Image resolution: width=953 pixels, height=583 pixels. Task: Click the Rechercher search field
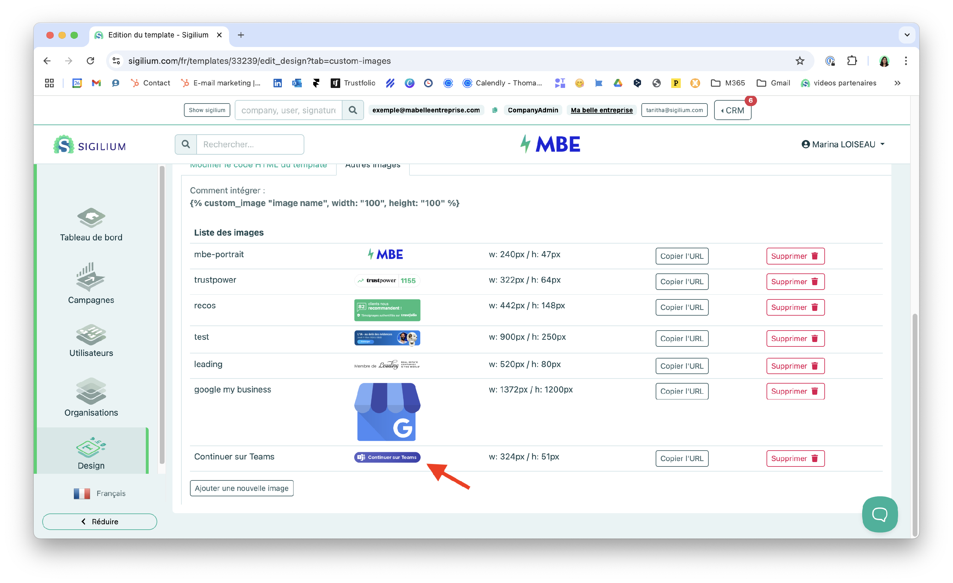[x=250, y=144]
